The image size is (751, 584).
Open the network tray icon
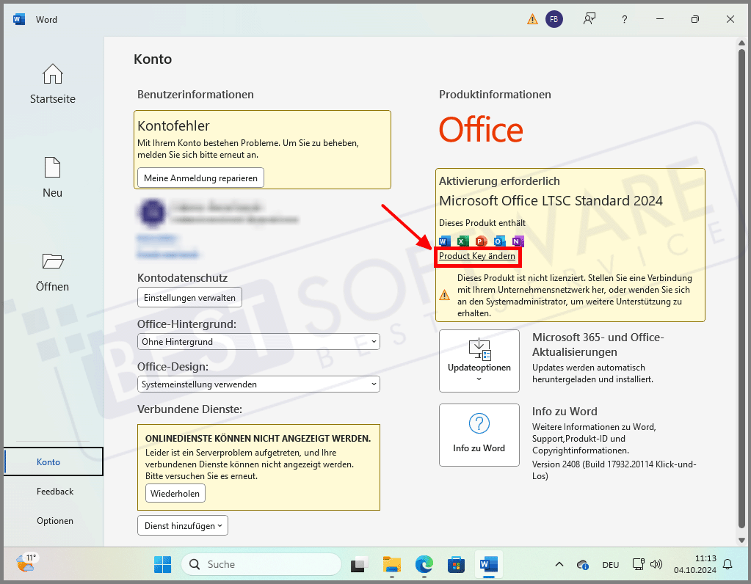(x=638, y=564)
